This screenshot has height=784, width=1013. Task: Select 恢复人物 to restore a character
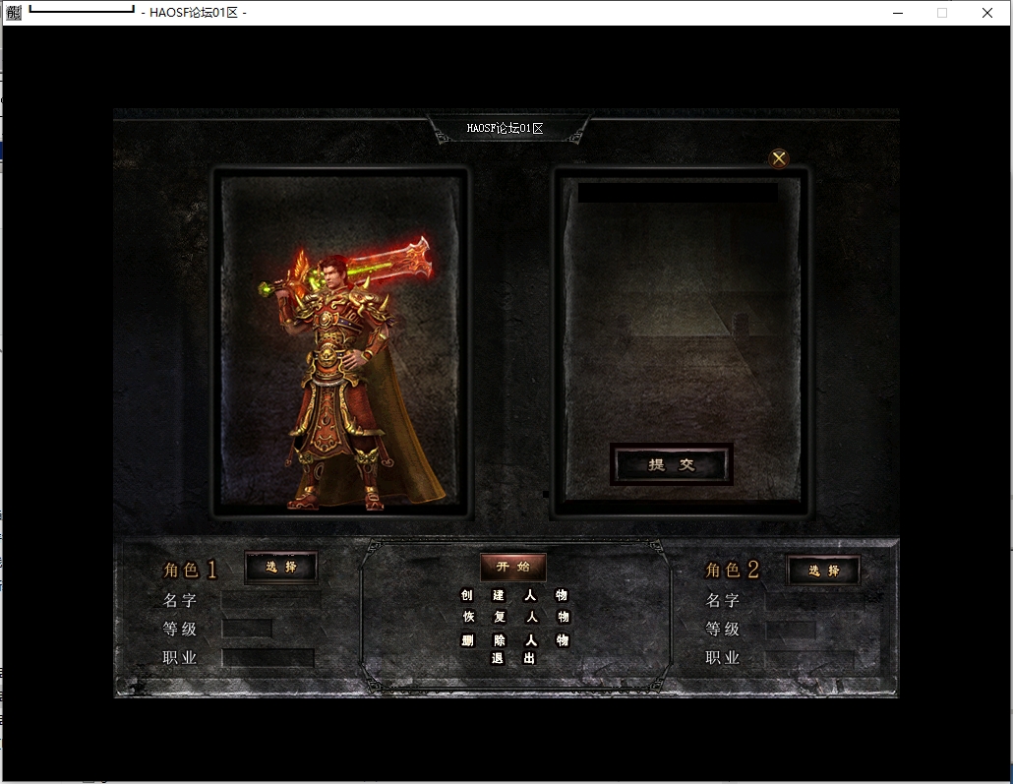click(x=514, y=617)
